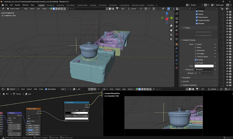This screenshot has height=139, width=233.
Task: Open the Collection properties tab
Action: point(177,39)
